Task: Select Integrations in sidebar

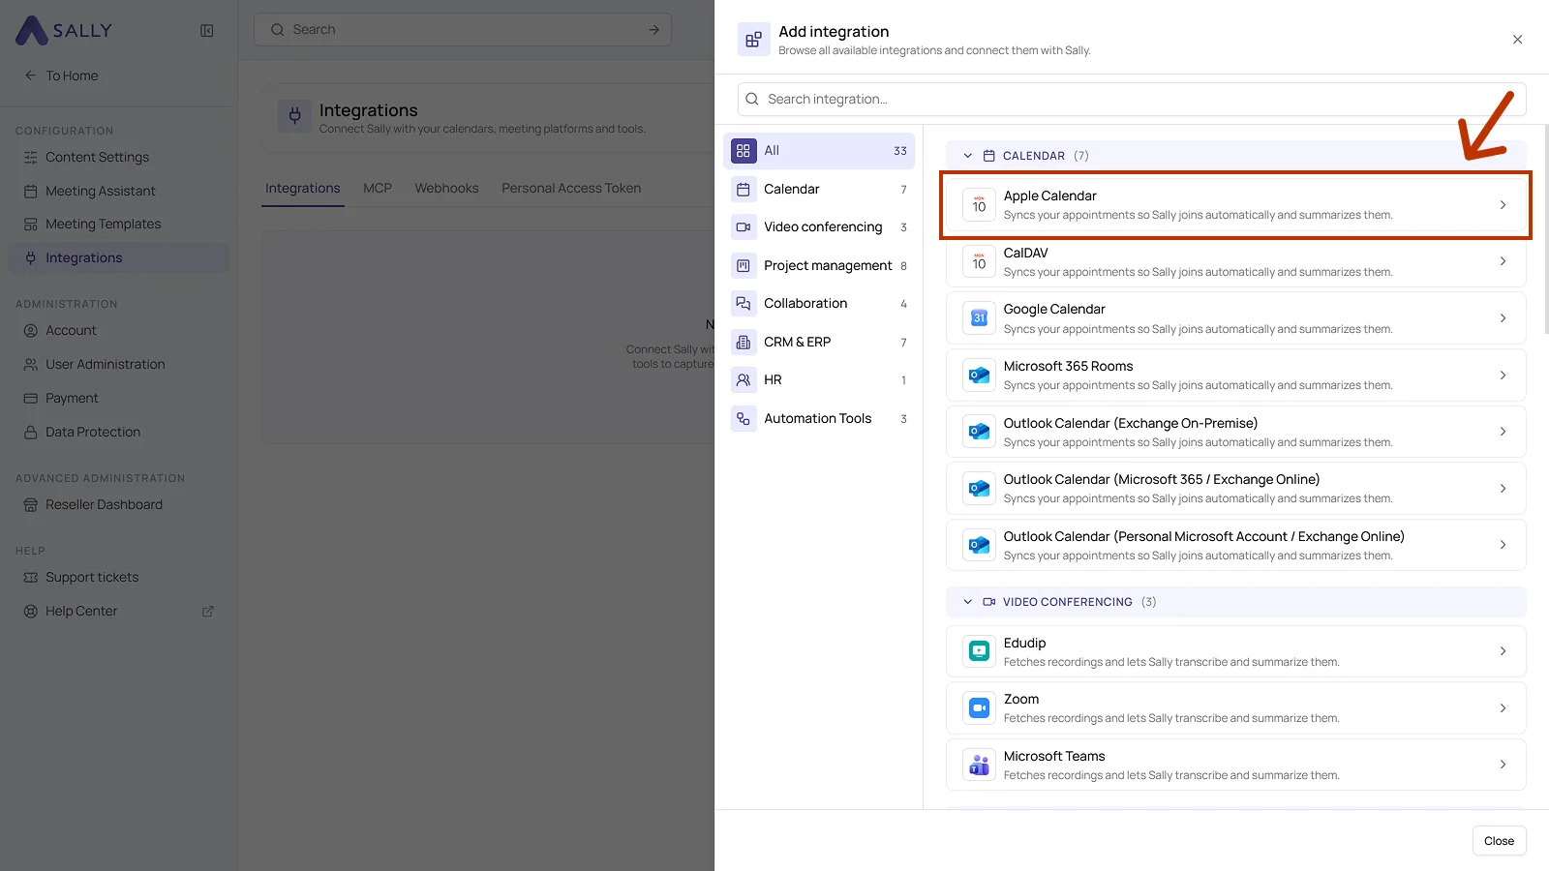Action: coord(118,257)
